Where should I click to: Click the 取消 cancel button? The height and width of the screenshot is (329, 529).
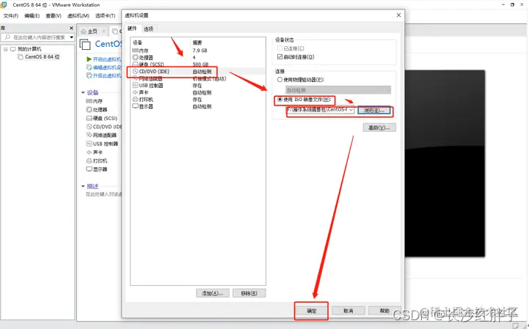(x=349, y=311)
